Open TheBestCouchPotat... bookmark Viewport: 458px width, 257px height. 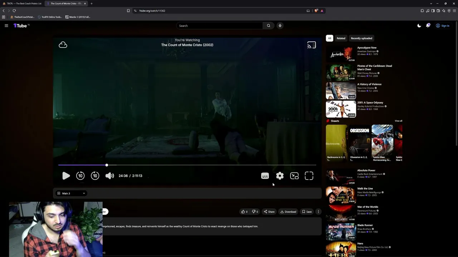(x=22, y=17)
